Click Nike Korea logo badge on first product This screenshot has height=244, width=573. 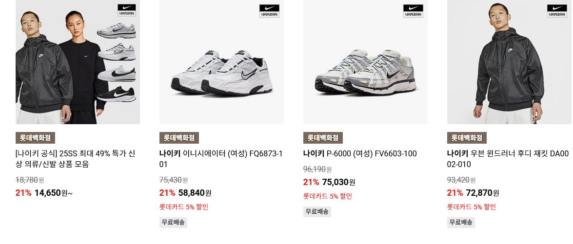click(127, 11)
